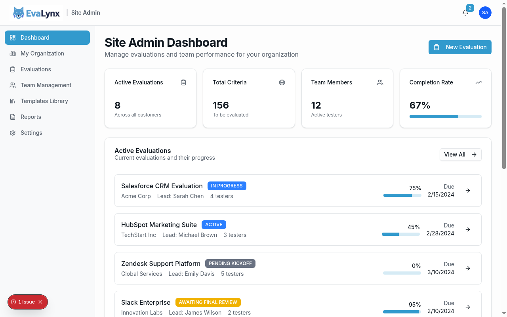
Task: Click the AWAITING FINAL REVIEW badge
Action: 208,302
